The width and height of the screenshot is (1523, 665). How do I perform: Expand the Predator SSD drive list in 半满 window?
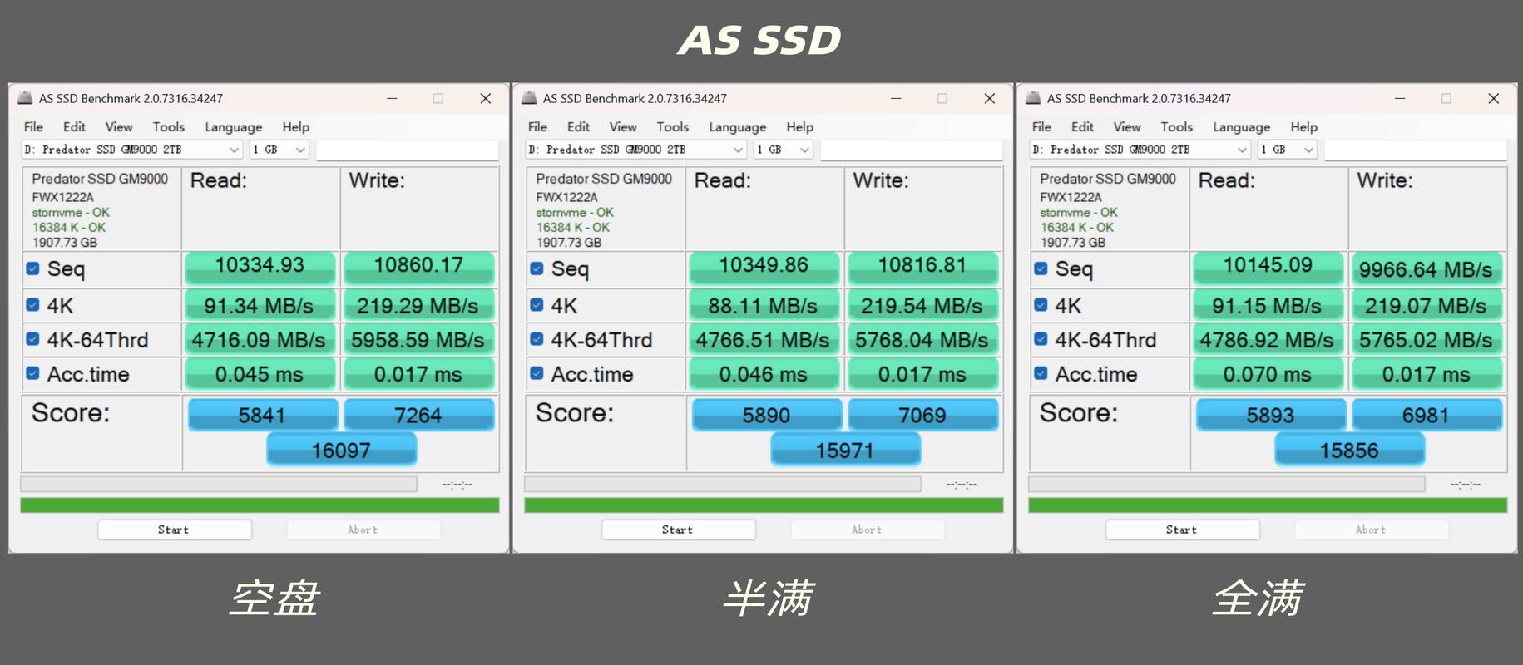pos(636,150)
